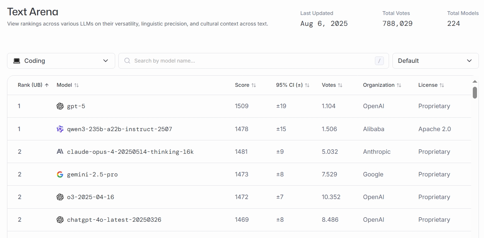Click the Google logo beside gemini-2.5-pro

[x=60, y=175]
